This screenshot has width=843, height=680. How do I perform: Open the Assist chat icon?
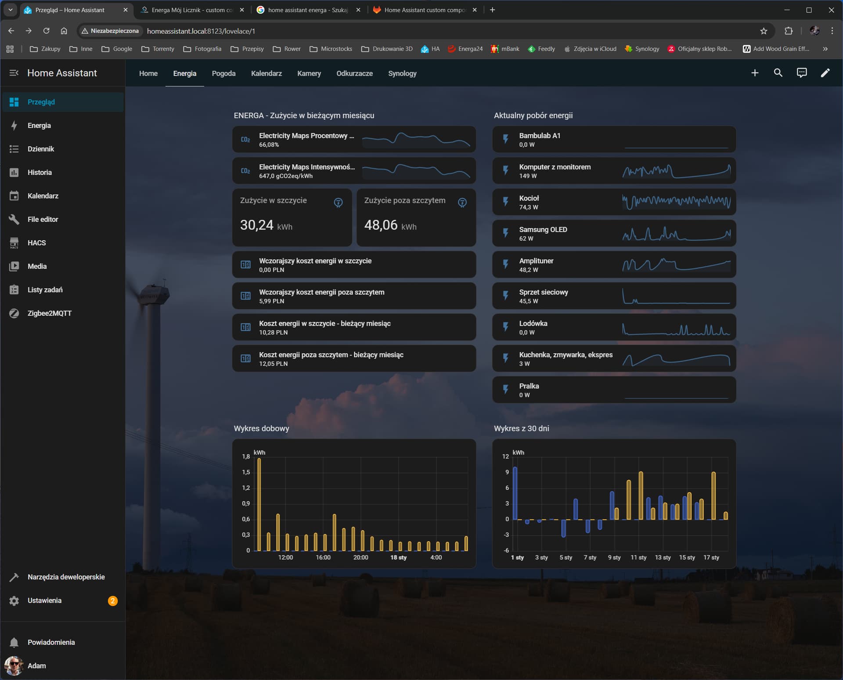[801, 73]
